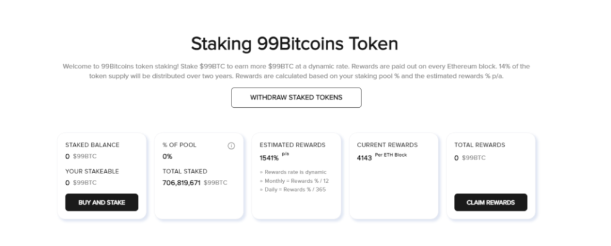Select the Staking 99Bitcoins Token heading
This screenshot has width=611, height=246.
point(295,43)
